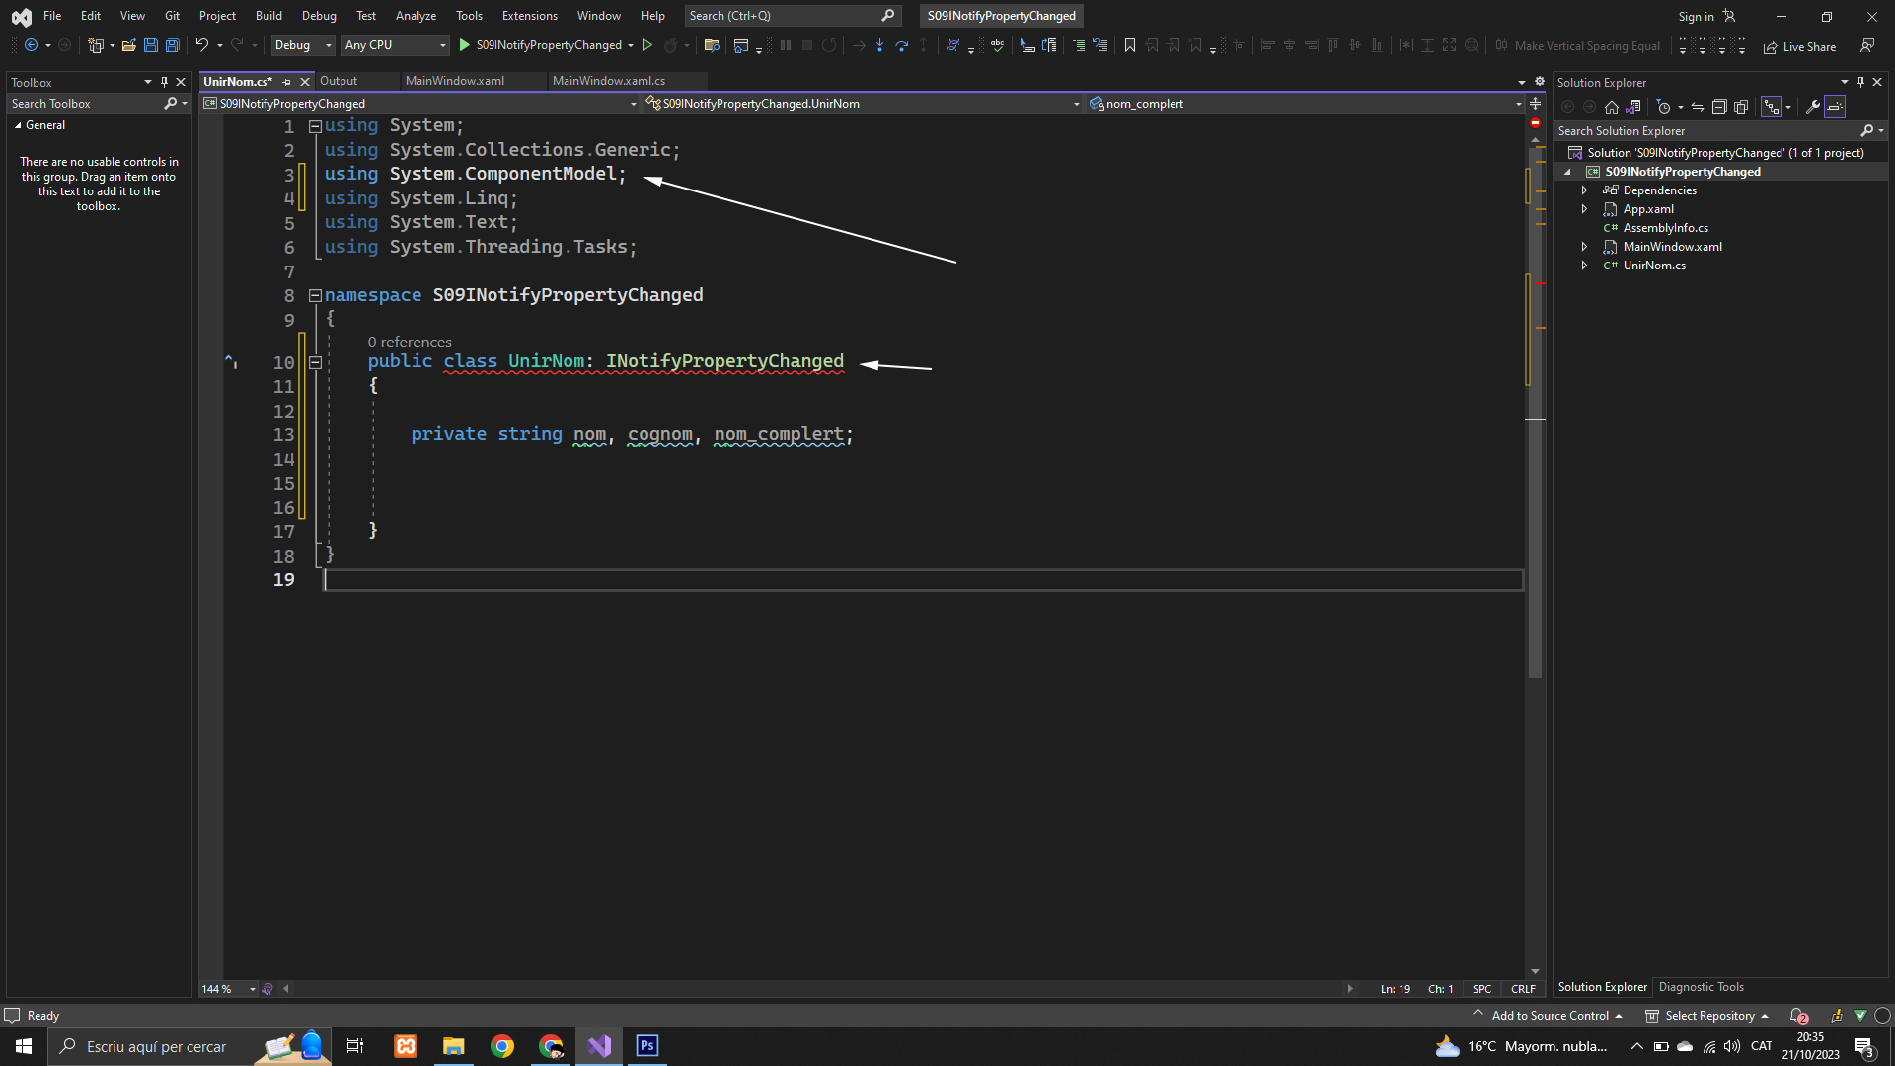Click Solution Explorer Home icon
This screenshot has width=1895, height=1066.
point(1612,107)
